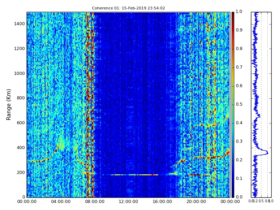The width and height of the screenshot is (280, 210).
Task: Click the 400 range tick label
Action: point(21,148)
